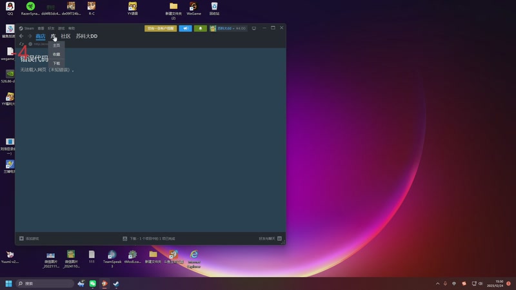Click the downloads icon in Steam's bottom bar
Screen dimensions: 516x290
124,238
